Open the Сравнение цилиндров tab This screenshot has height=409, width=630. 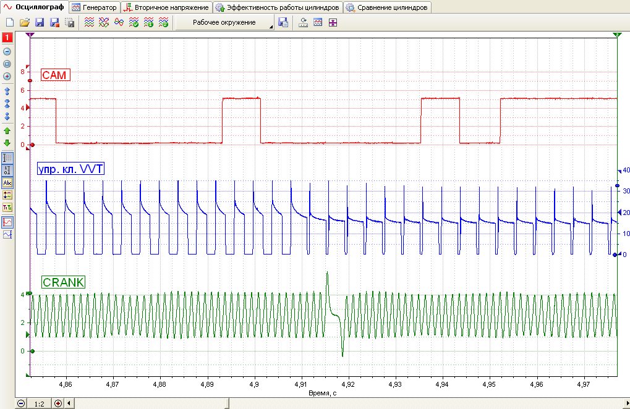click(388, 7)
